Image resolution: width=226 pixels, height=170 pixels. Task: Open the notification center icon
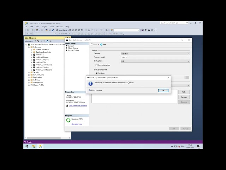pyautogui.click(x=198, y=146)
